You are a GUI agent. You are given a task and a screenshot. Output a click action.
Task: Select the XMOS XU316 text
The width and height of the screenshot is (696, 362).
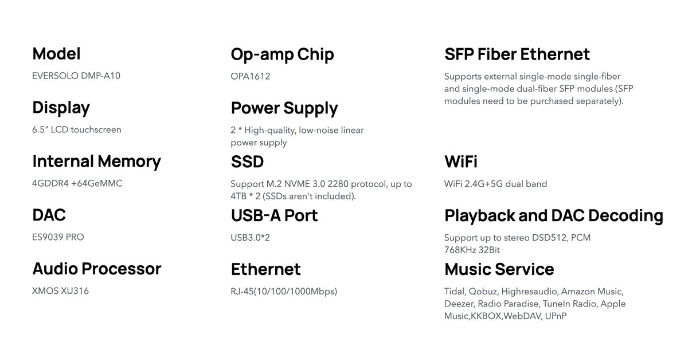[x=61, y=291]
